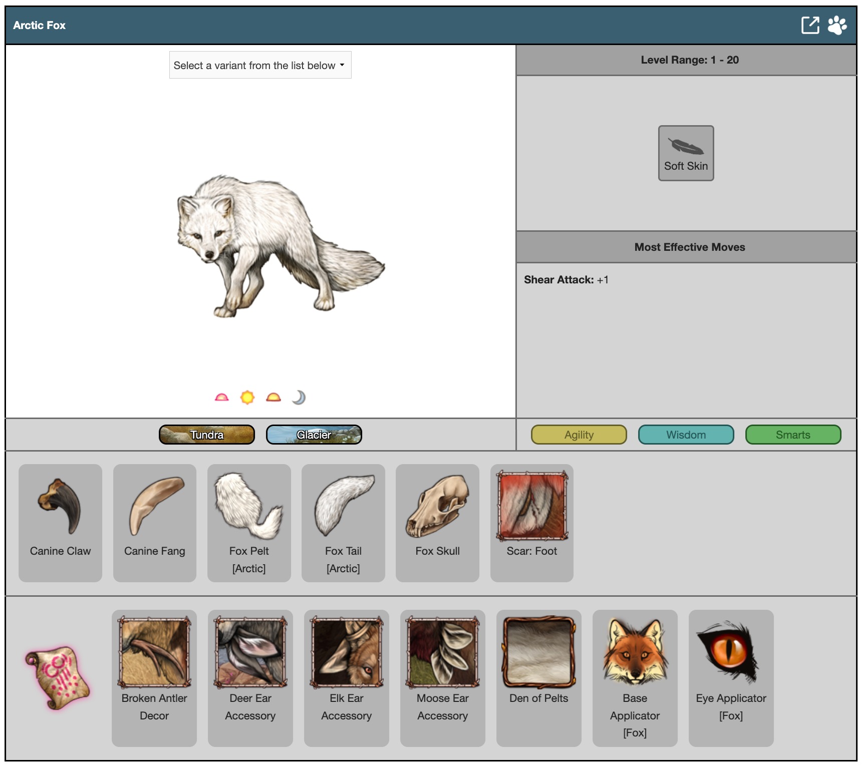Open the variant selection dropdown
Screen dimensions: 862x766
tap(260, 65)
